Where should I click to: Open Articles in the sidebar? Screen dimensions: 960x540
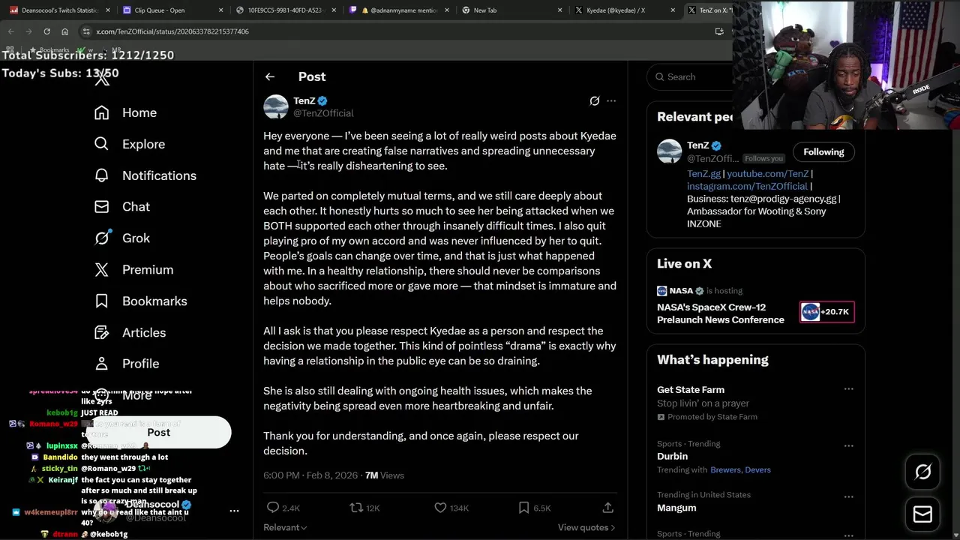[x=130, y=333]
